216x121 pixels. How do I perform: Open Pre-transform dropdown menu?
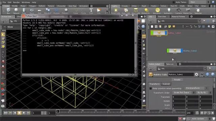pos(196,88)
